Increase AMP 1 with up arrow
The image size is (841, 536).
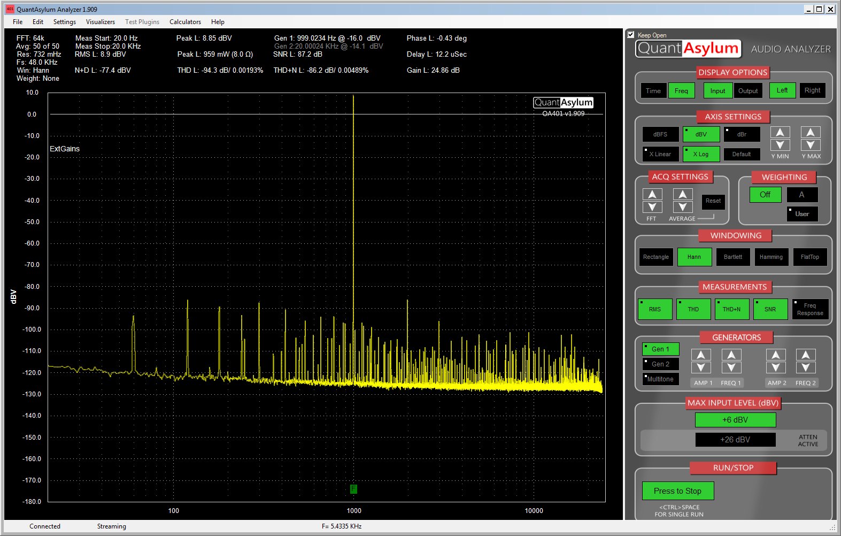click(701, 355)
